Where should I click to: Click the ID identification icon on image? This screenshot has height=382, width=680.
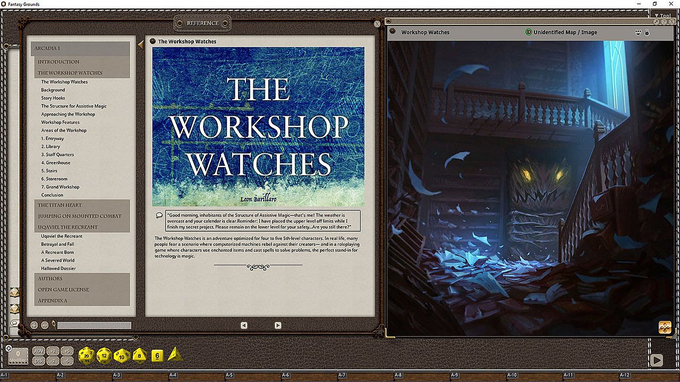[x=528, y=32]
